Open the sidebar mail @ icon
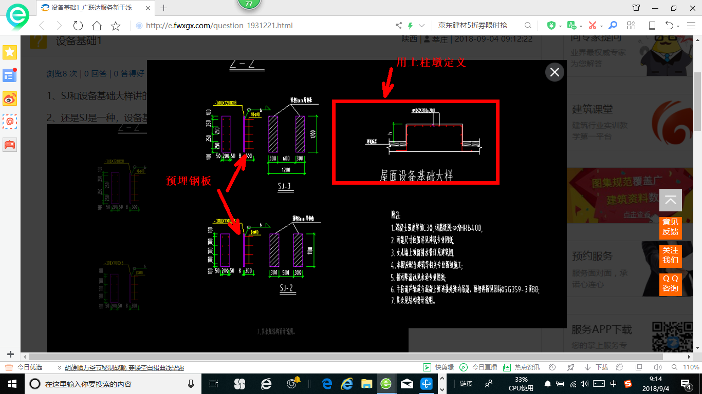Image resolution: width=702 pixels, height=394 pixels. pos(10,122)
